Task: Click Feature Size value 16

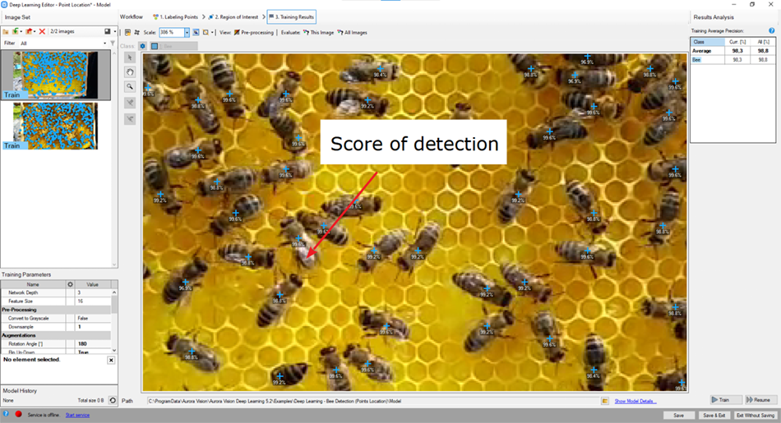Action: coord(93,301)
